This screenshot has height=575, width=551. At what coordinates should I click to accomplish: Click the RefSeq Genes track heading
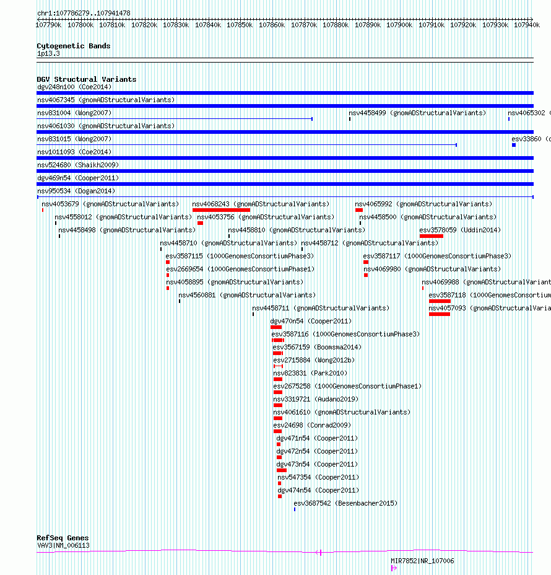point(63,538)
